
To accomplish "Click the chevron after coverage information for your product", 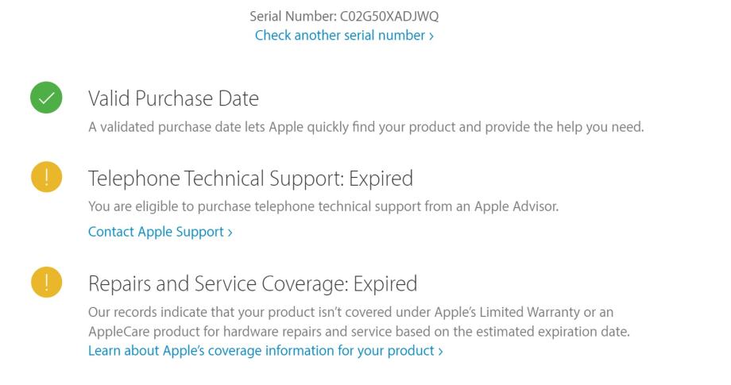I will [x=440, y=350].
